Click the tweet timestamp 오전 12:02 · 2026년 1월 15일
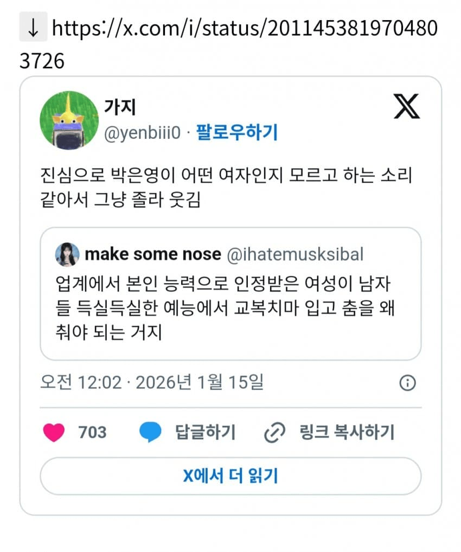Viewport: 461px width, 552px height. point(152,383)
